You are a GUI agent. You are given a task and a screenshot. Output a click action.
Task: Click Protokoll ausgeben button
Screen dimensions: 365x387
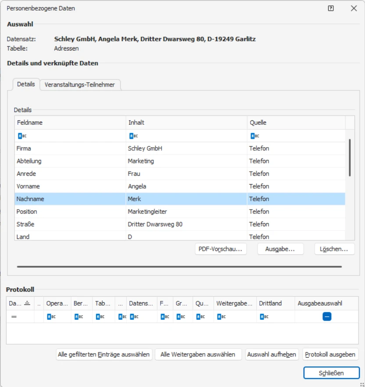pos(330,354)
